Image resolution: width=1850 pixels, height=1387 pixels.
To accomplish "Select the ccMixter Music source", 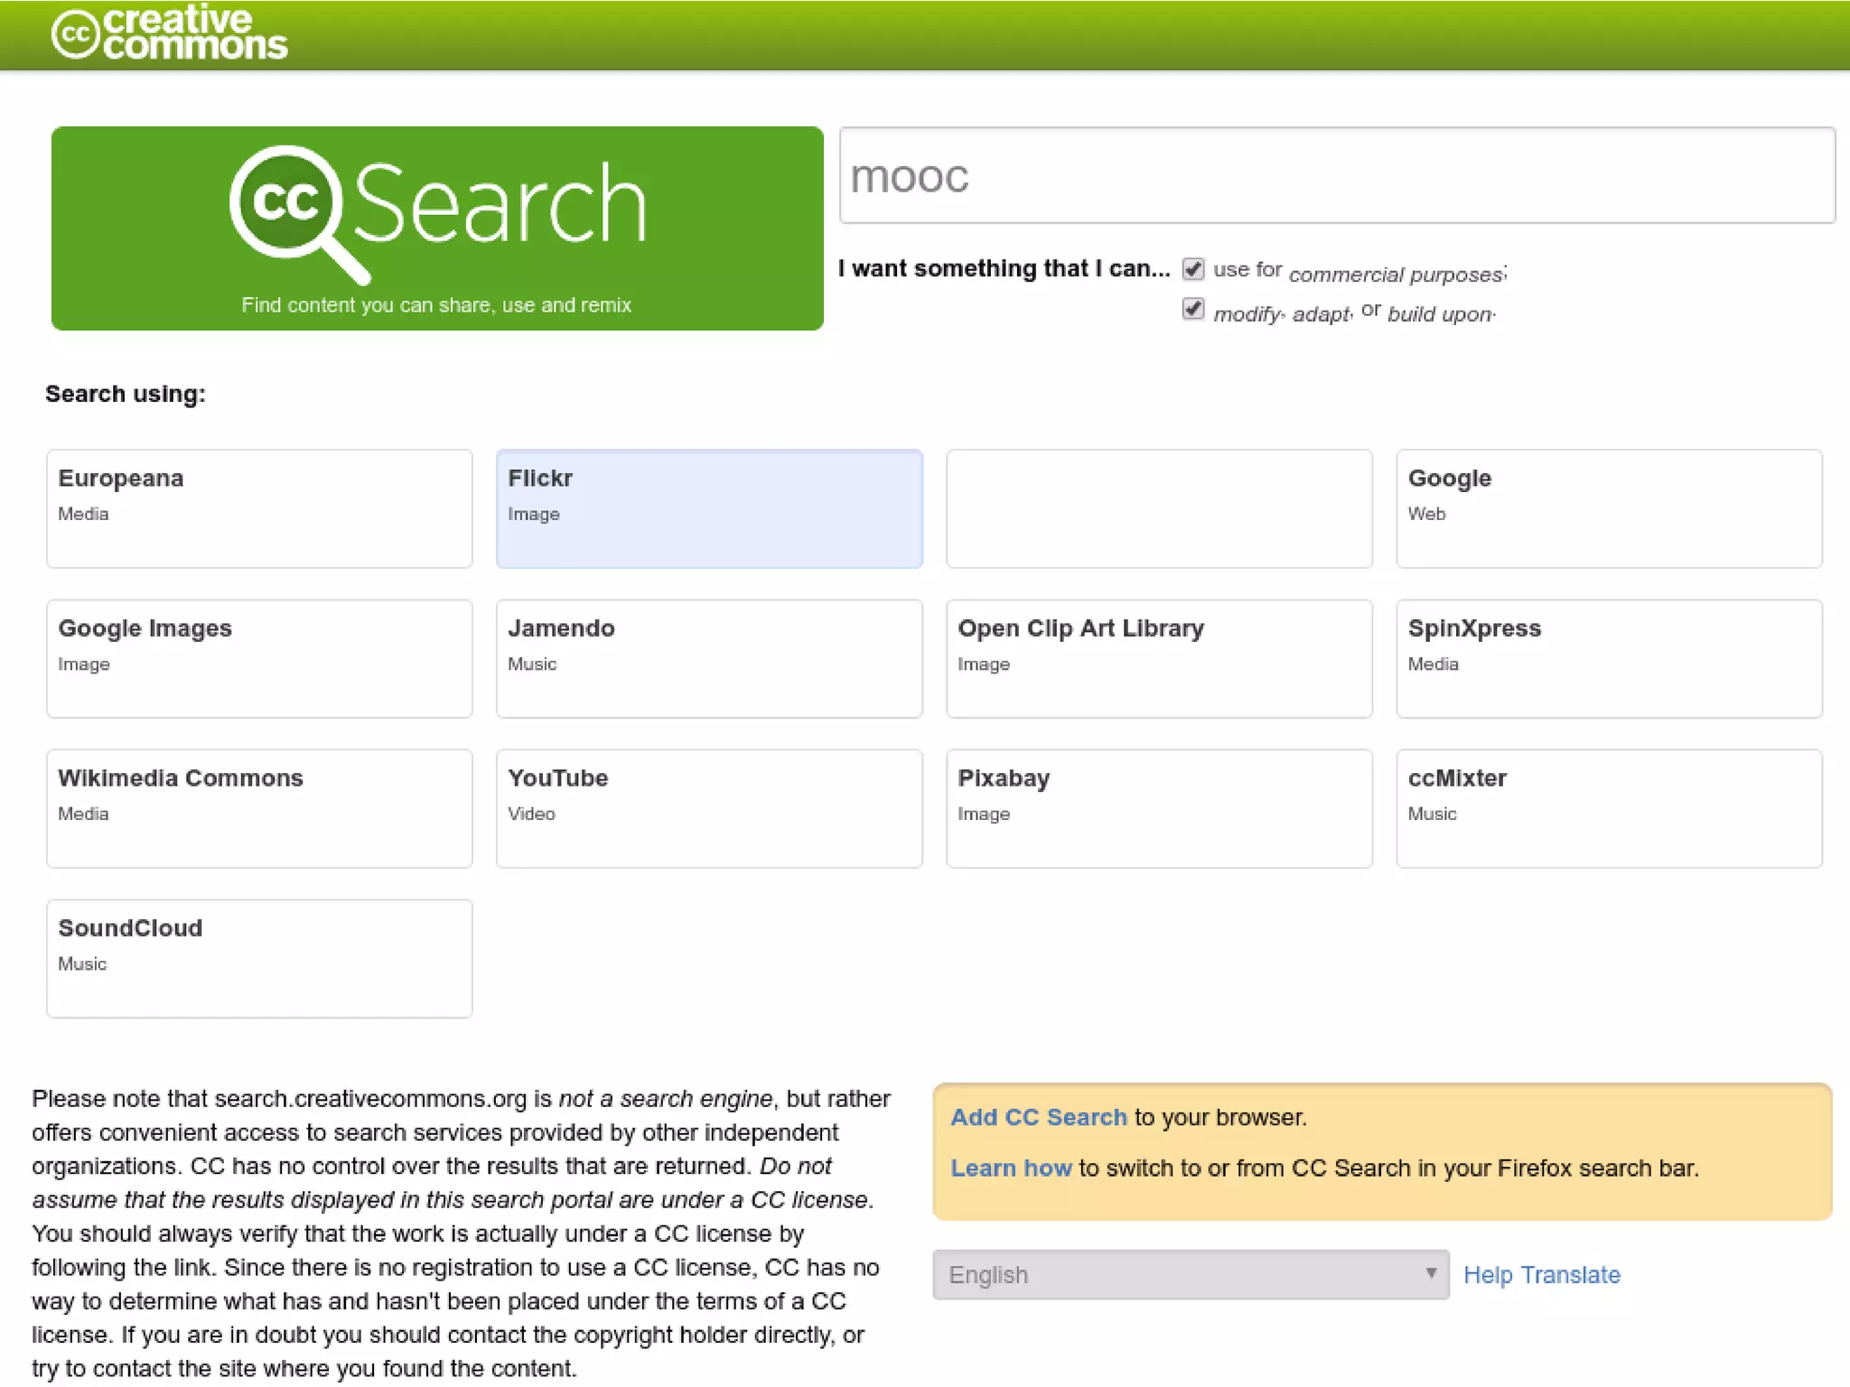I will [x=1608, y=808].
